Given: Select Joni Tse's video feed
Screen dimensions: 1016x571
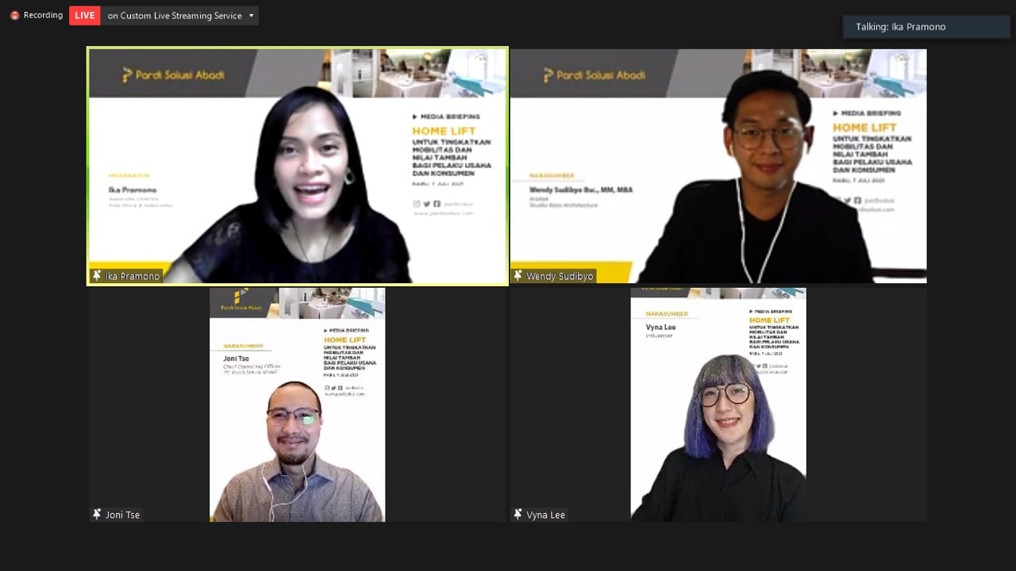Looking at the screenshot, I should [x=297, y=404].
